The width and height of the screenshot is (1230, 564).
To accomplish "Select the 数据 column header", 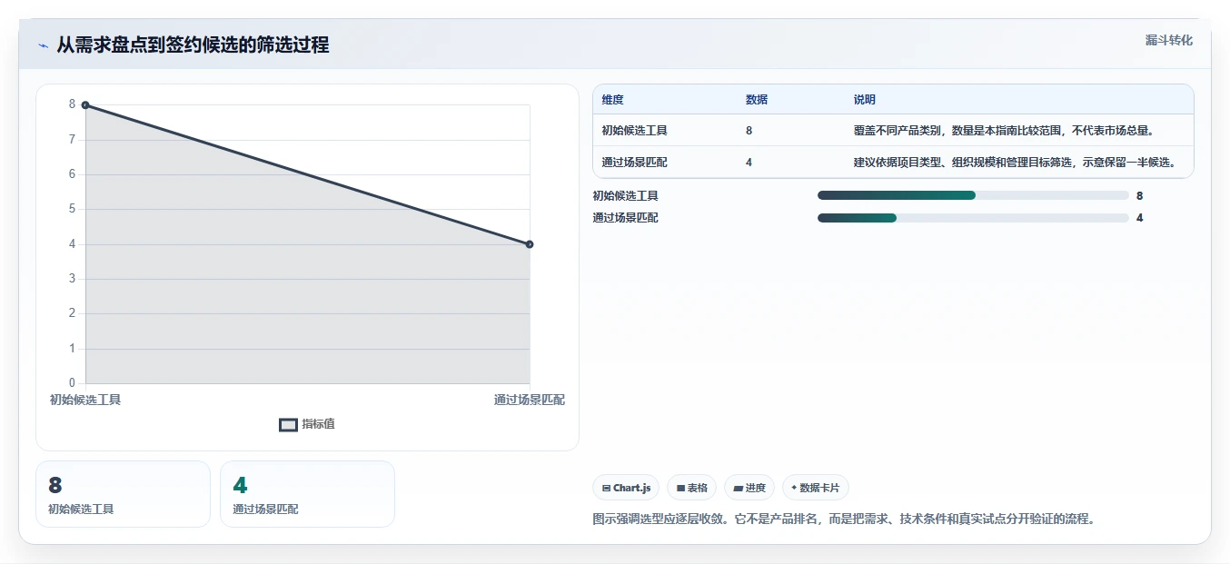I will 757,100.
